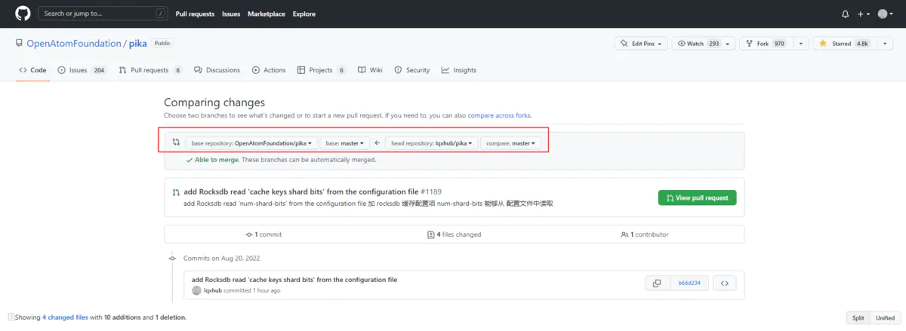906x331 pixels.
Task: Open Explore in the top navigation
Action: (x=304, y=14)
